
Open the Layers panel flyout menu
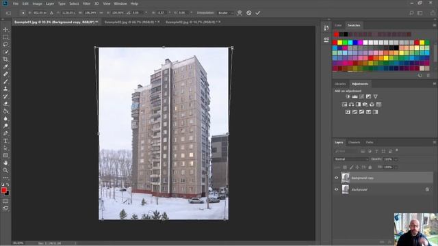[435, 142]
